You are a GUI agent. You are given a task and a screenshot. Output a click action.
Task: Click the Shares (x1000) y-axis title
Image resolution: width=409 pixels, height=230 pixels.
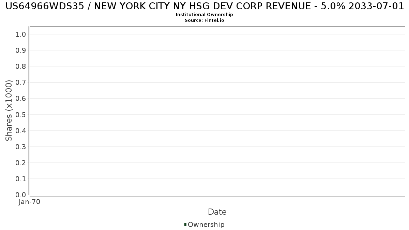(9, 110)
